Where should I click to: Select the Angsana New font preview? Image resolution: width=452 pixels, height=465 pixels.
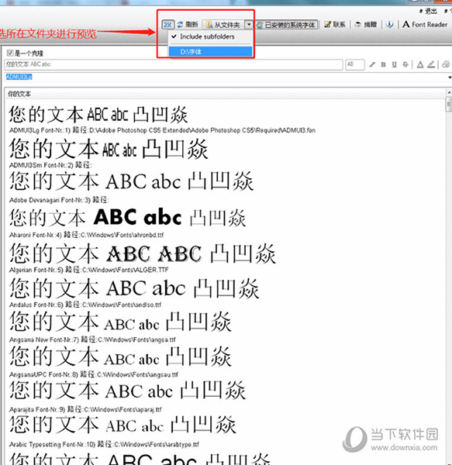pos(120,322)
